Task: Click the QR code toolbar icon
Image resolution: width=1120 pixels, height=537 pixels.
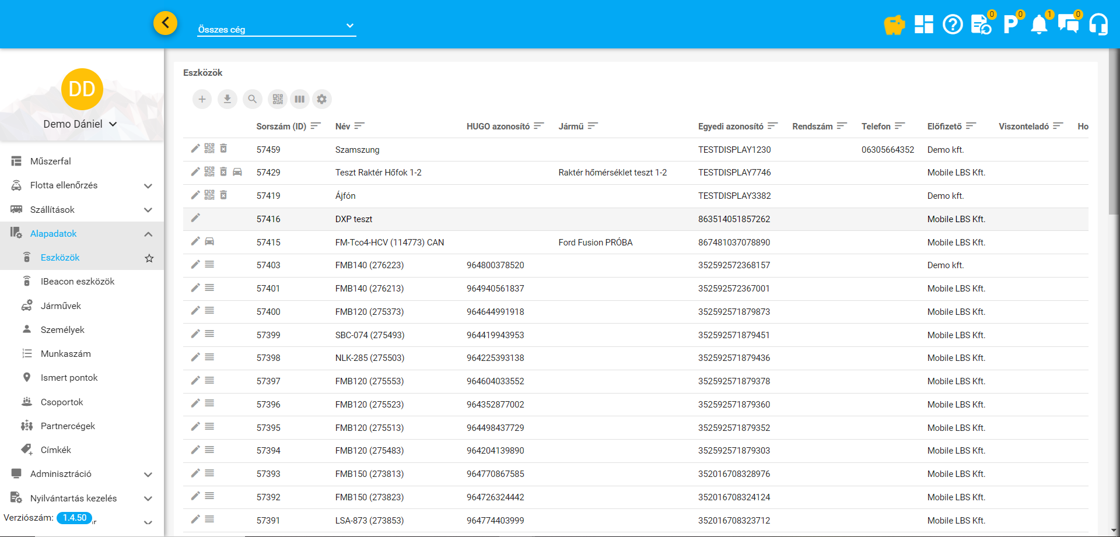Action: coord(278,99)
